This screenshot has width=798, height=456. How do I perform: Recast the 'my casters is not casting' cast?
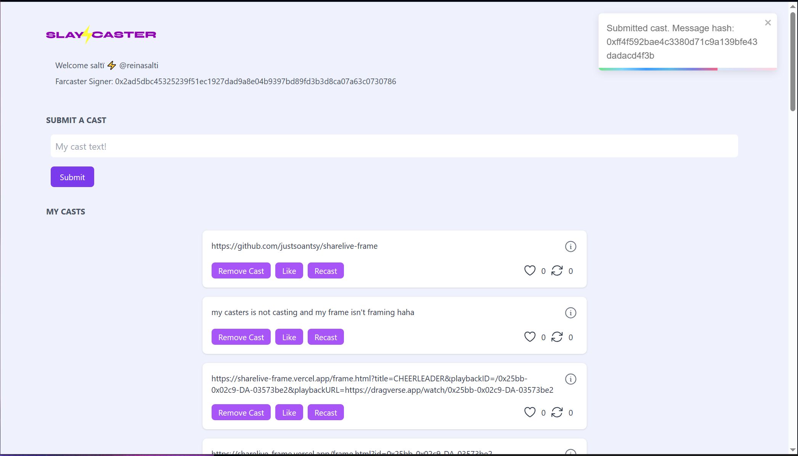[x=326, y=337]
